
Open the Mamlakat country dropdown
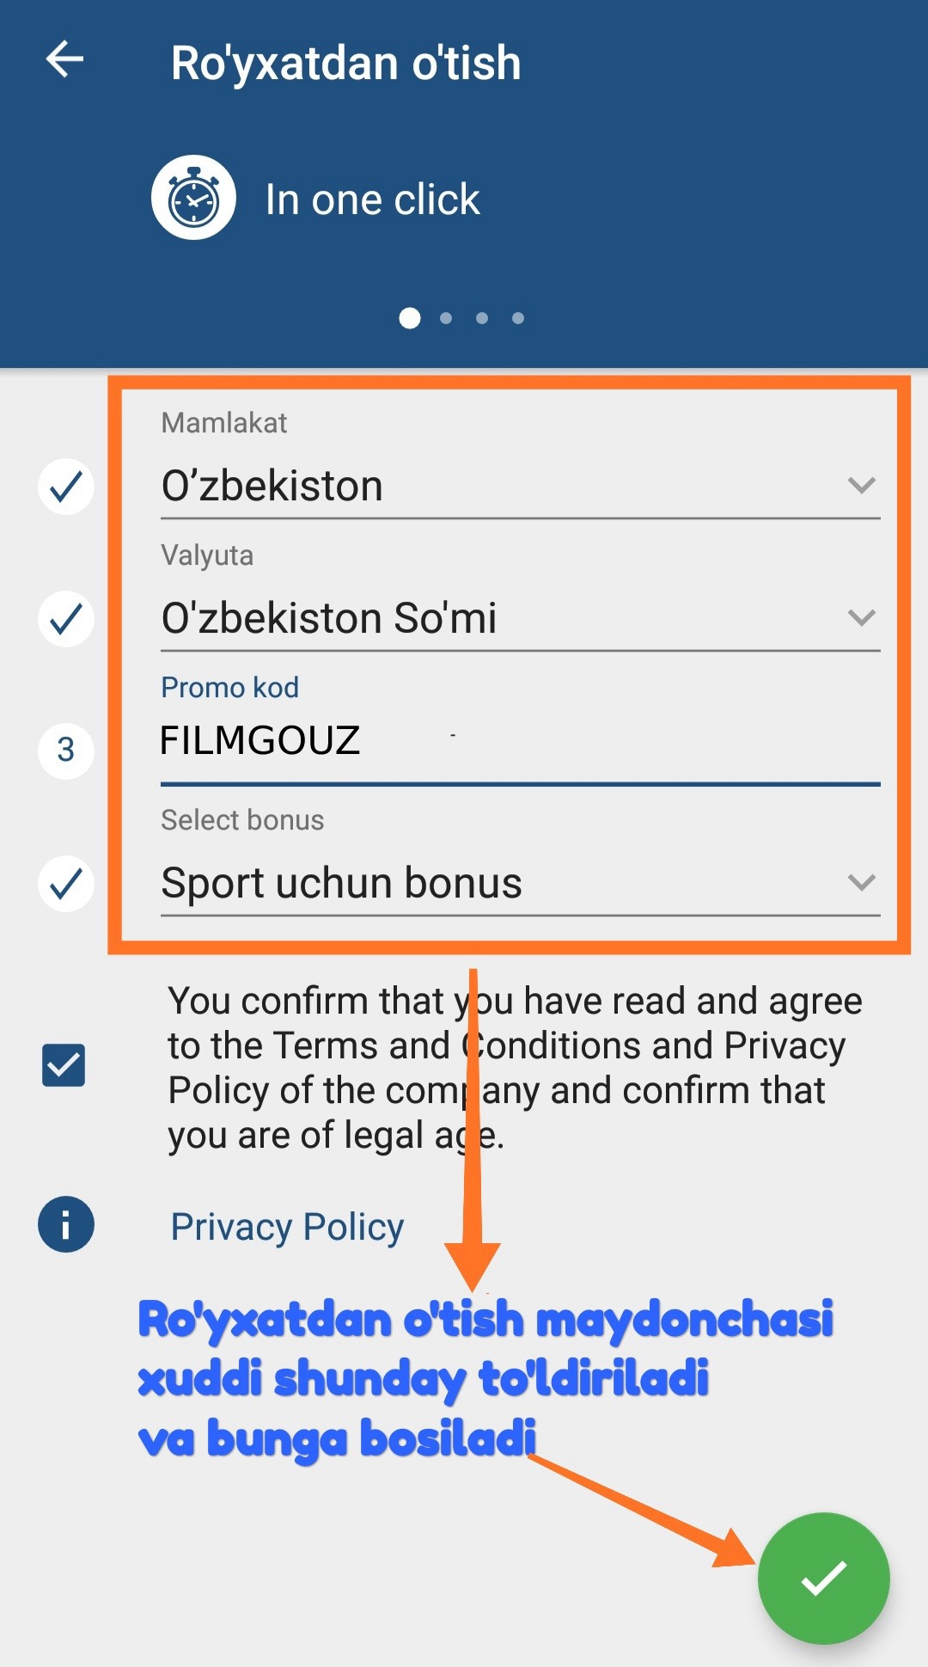click(x=520, y=487)
